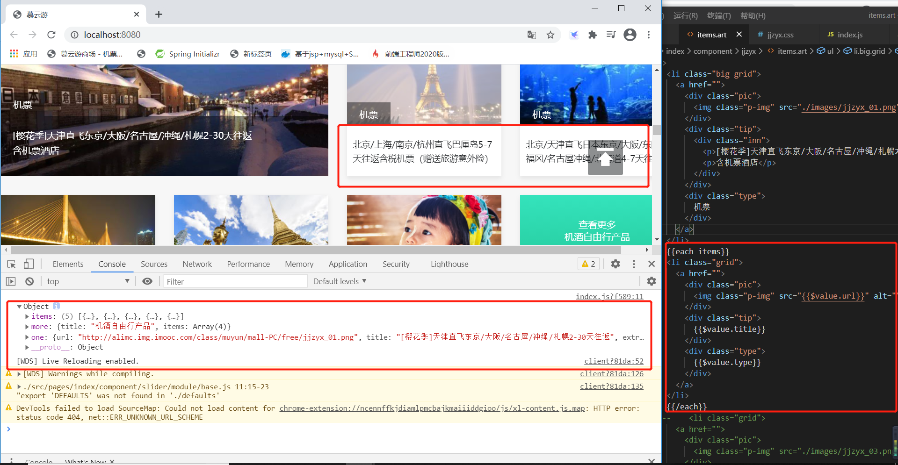Click the warnings count badge
The width and height of the screenshot is (898, 465).
[x=589, y=264]
